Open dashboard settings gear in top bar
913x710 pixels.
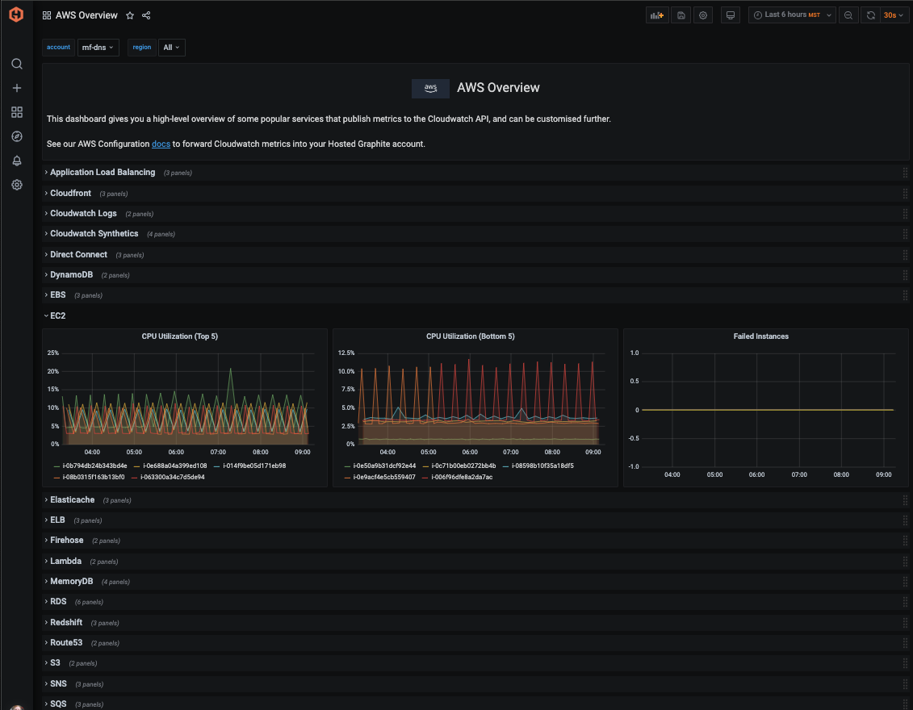(703, 15)
